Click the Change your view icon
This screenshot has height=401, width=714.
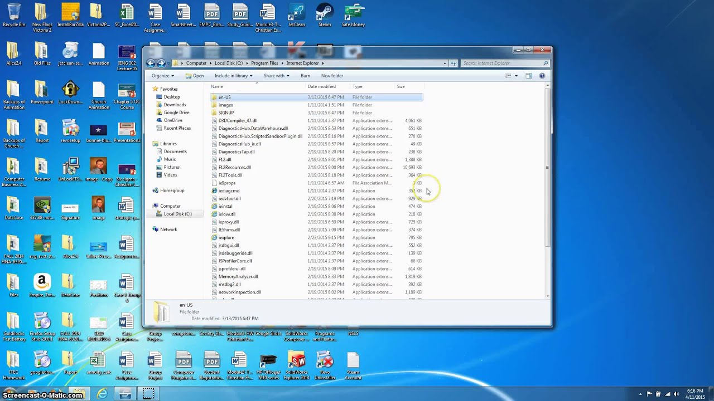(508, 76)
